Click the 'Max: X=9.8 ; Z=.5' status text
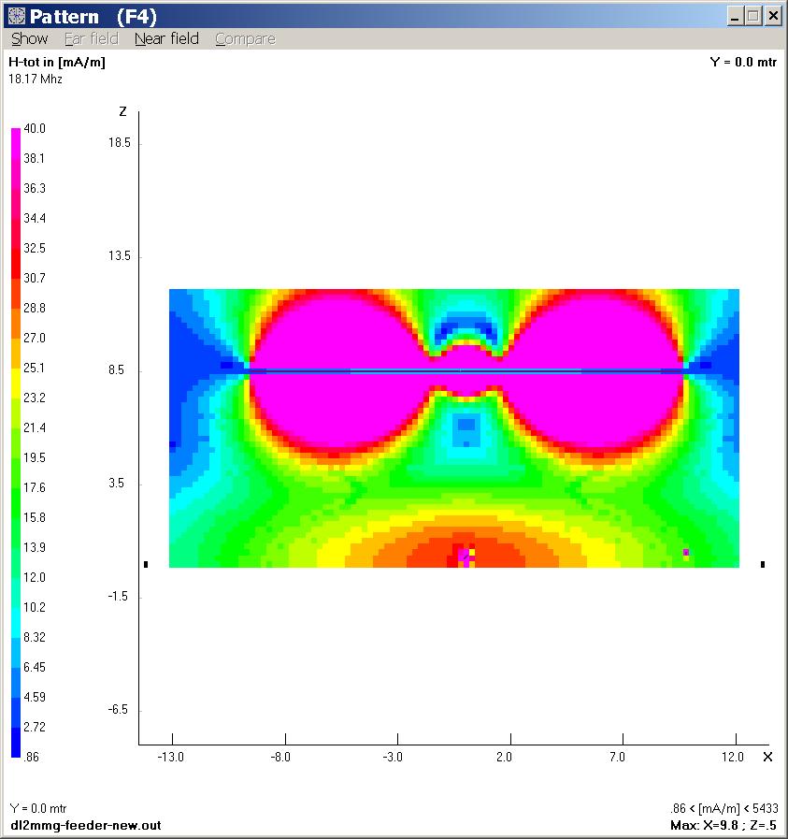The image size is (788, 839). point(724,825)
